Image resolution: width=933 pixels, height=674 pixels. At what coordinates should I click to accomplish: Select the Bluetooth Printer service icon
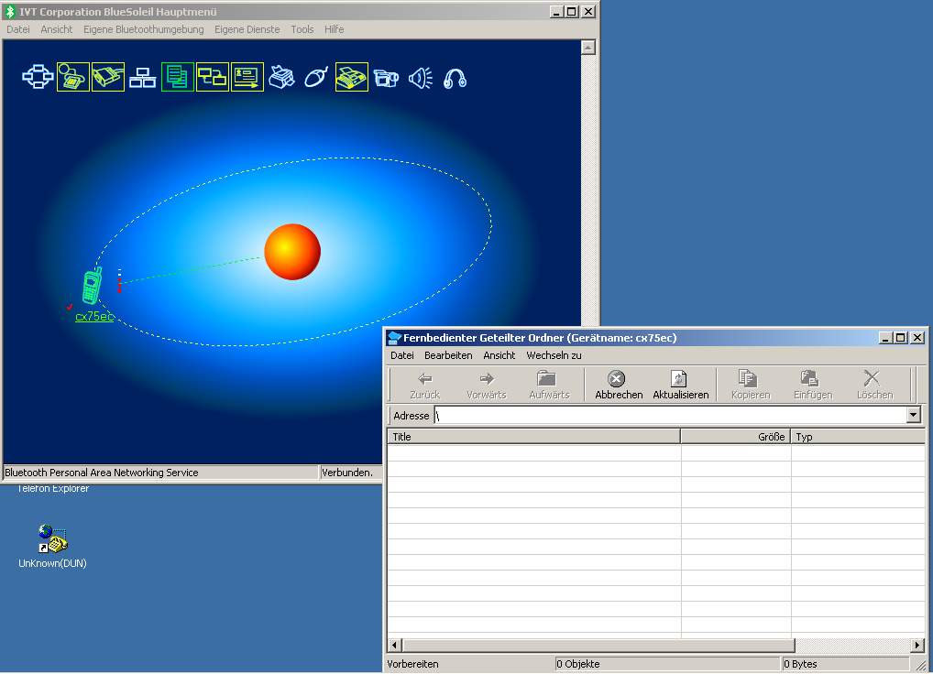pyautogui.click(x=282, y=77)
